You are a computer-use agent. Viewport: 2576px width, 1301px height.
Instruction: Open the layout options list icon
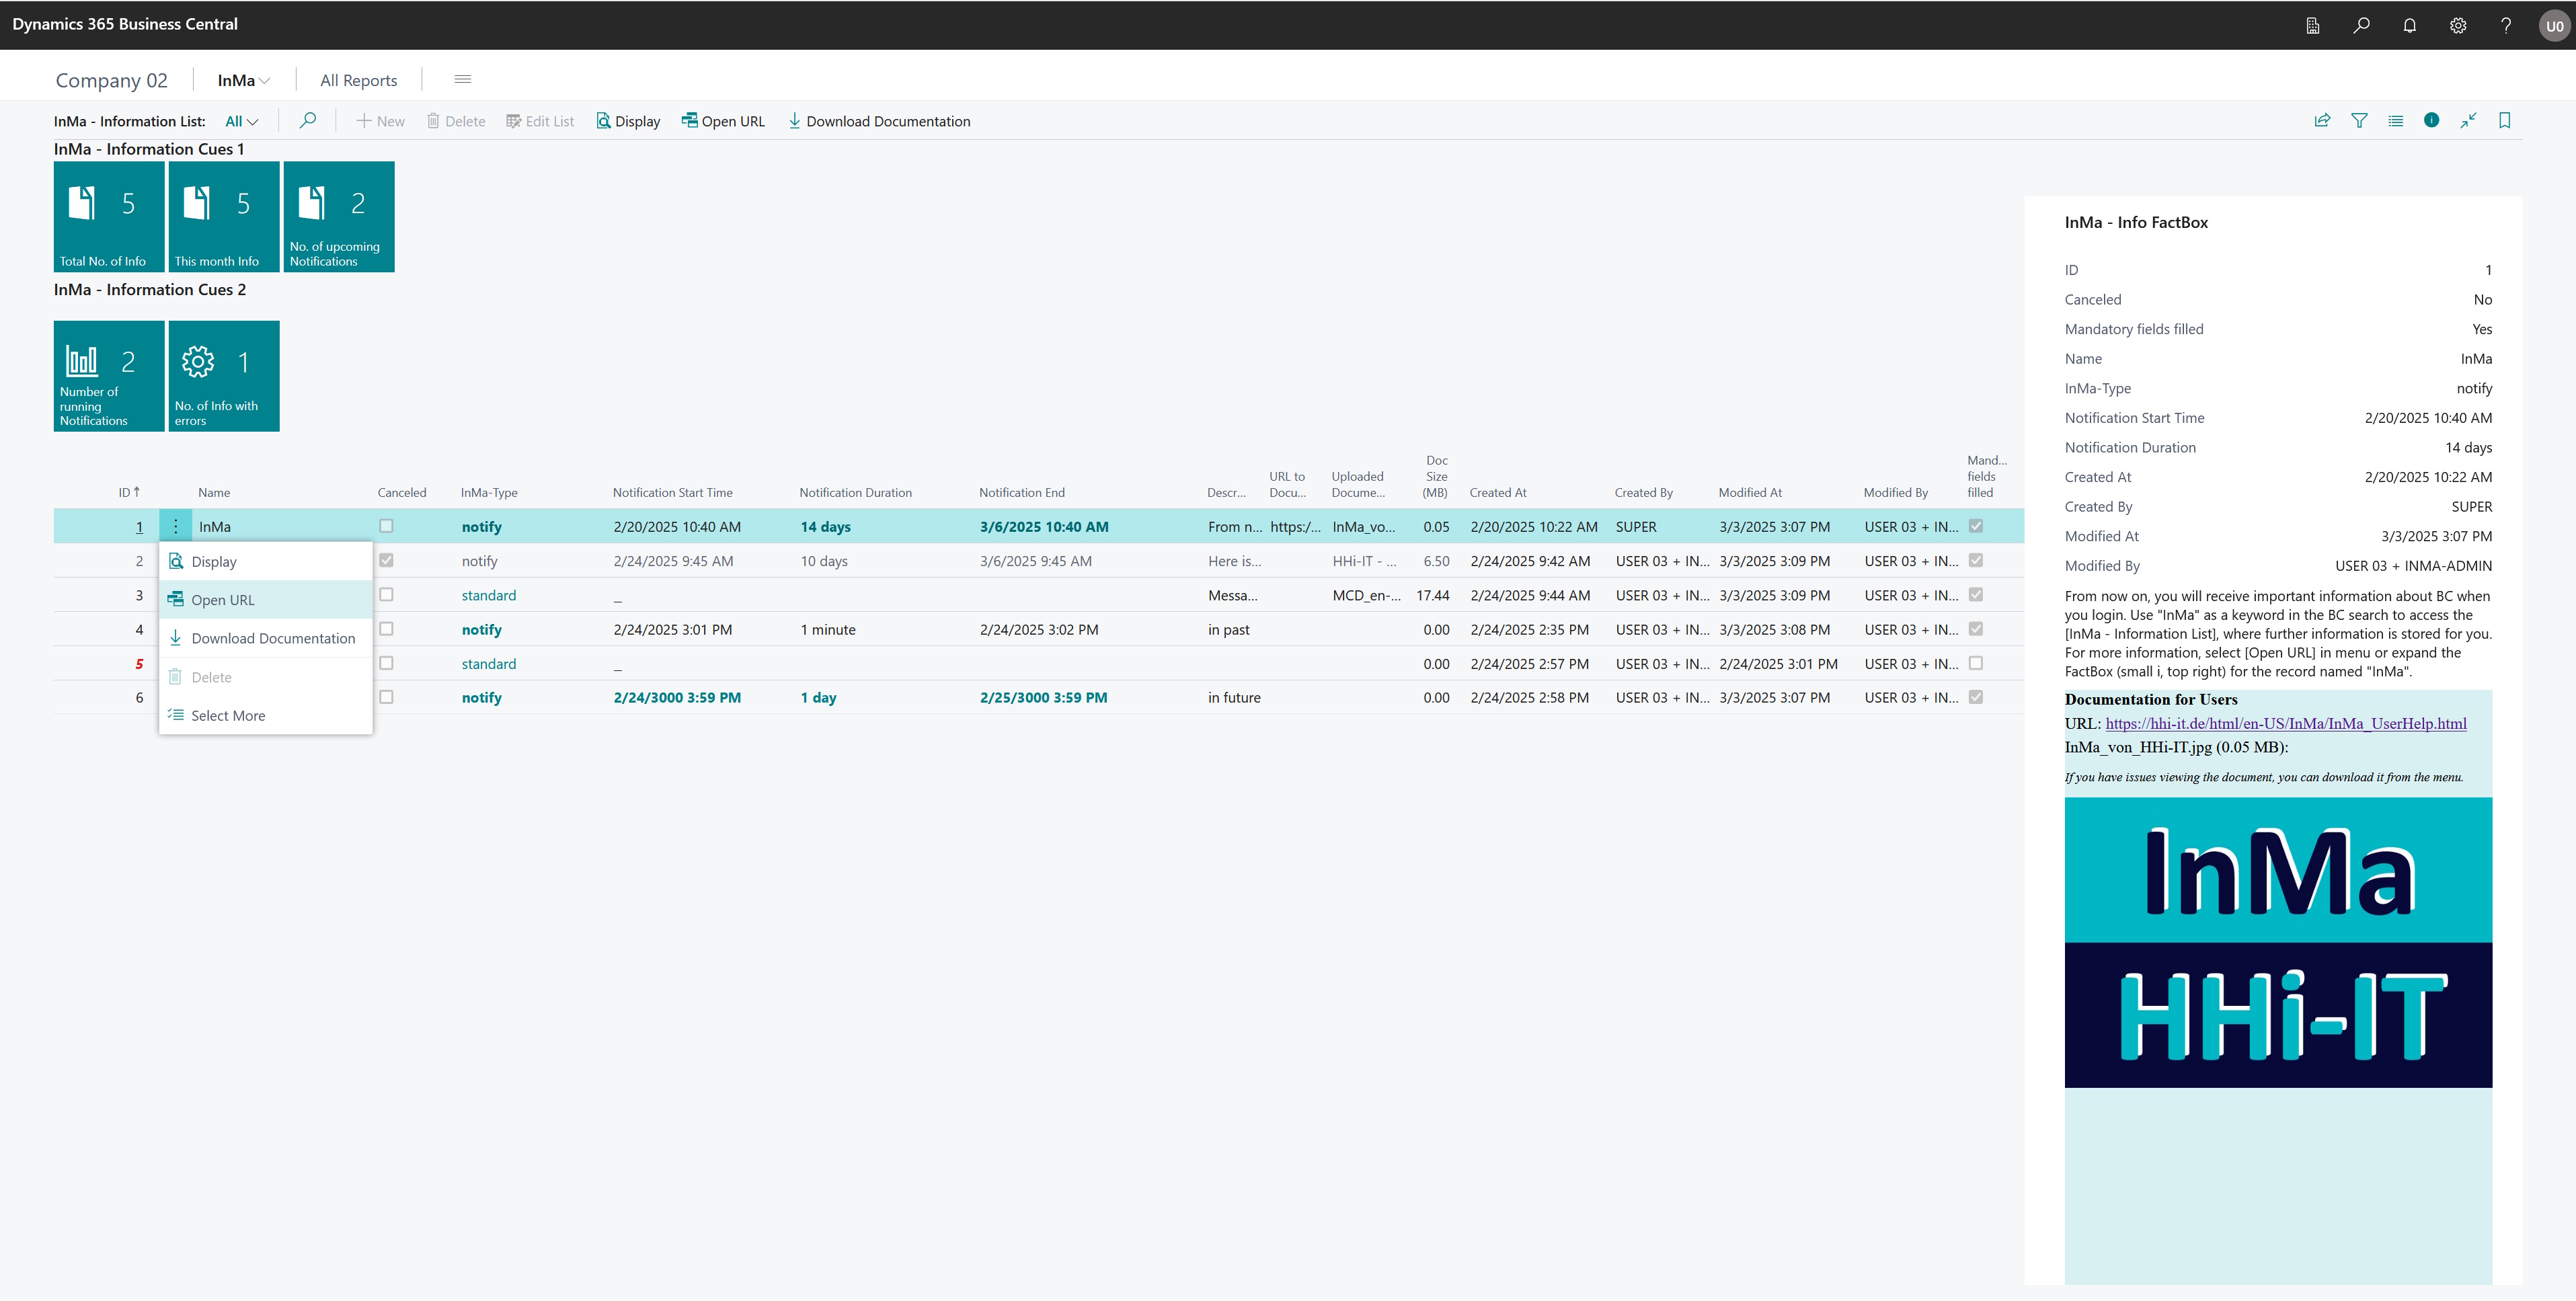coord(2395,121)
